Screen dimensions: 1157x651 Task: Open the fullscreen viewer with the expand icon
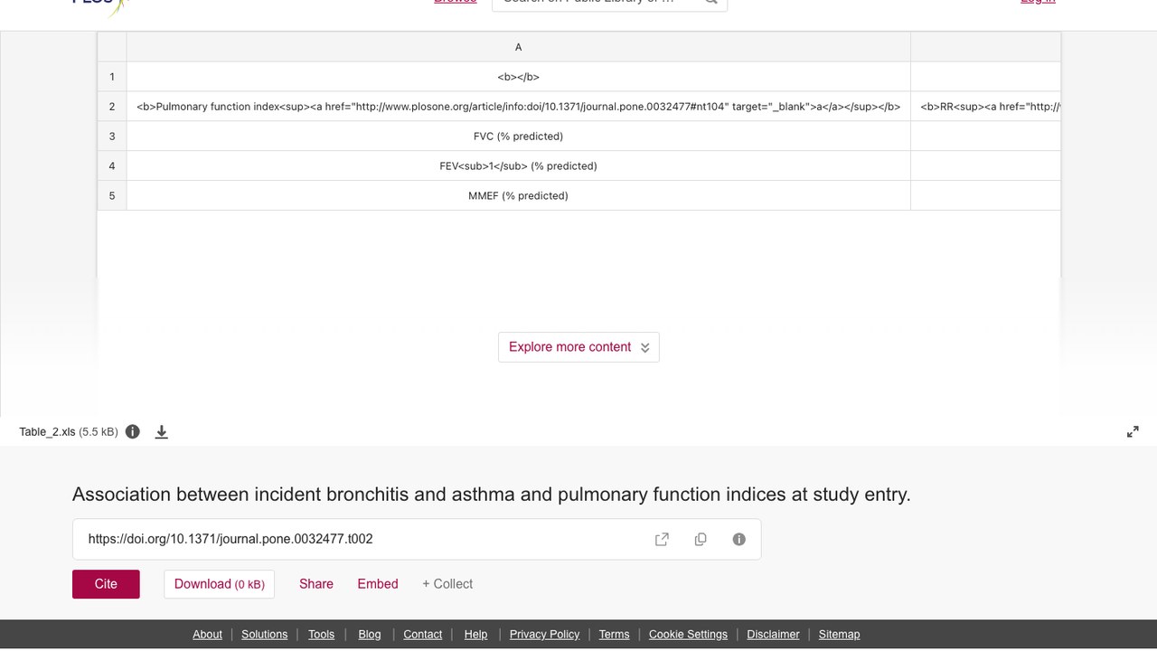tap(1133, 432)
